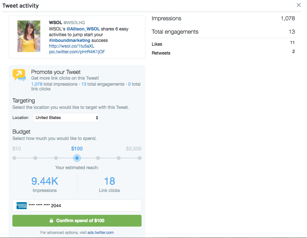The height and width of the screenshot is (238, 307).
Task: Select the fifth budget slider stop
Action: pos(98,158)
